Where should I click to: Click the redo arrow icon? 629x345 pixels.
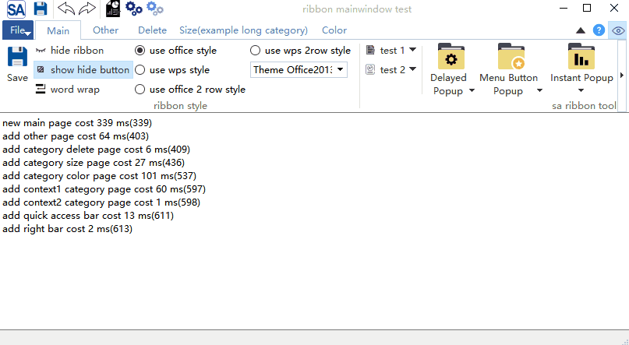(x=87, y=9)
